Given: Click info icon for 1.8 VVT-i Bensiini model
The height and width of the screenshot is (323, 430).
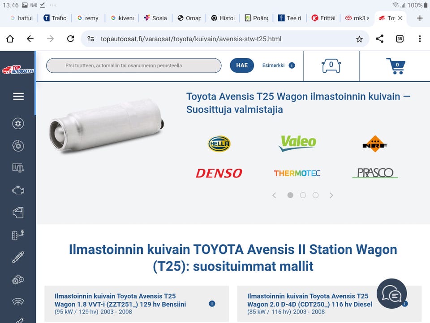Looking at the screenshot, I should coord(212,304).
